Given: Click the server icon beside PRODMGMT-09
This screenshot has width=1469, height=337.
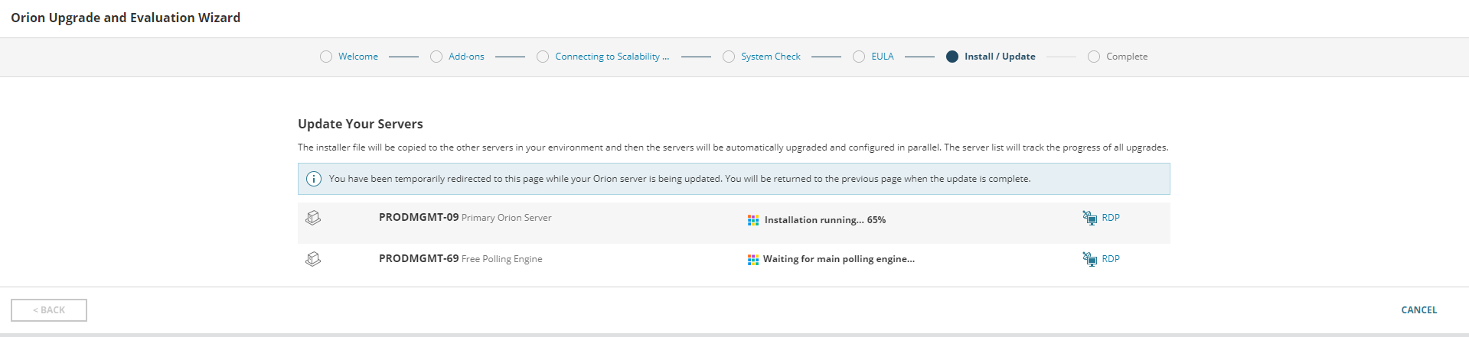Looking at the screenshot, I should point(313,219).
